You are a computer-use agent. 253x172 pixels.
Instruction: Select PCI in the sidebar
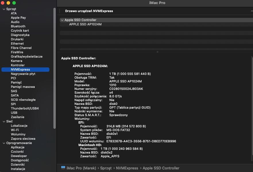click(13, 78)
